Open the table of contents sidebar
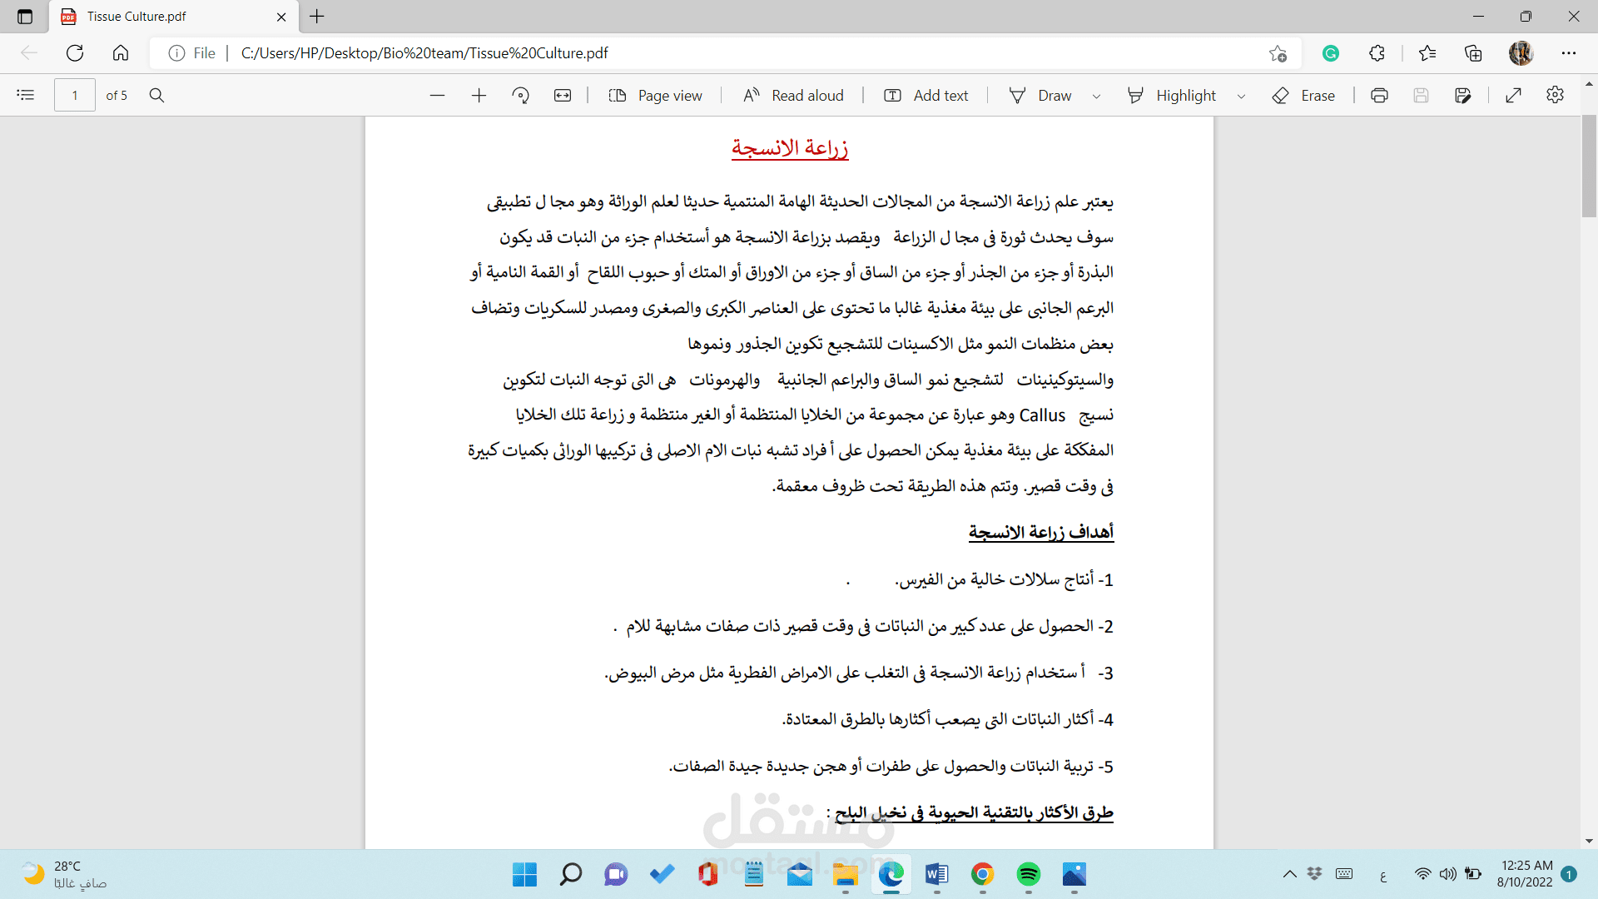 coord(26,95)
